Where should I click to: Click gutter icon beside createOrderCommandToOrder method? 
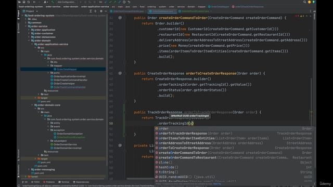(x=120, y=18)
